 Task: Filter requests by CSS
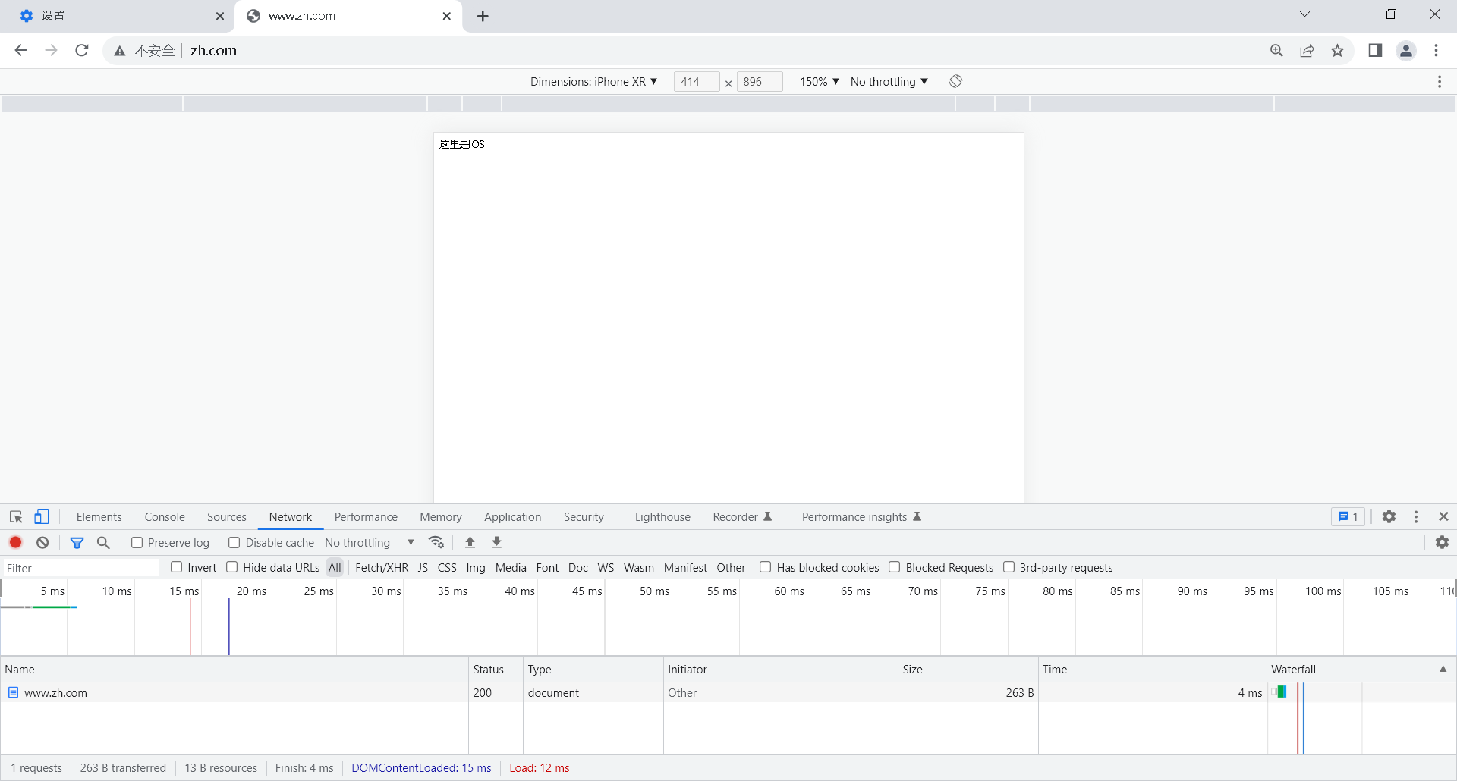[447, 568]
